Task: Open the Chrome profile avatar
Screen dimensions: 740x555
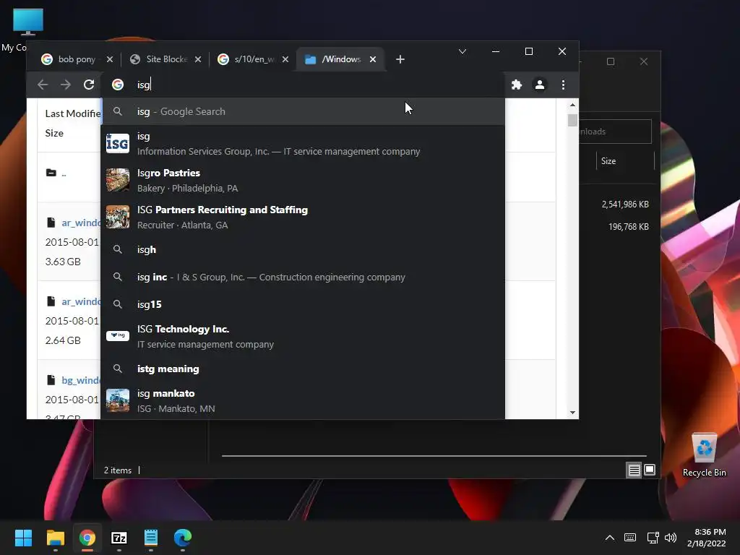Action: (x=540, y=85)
